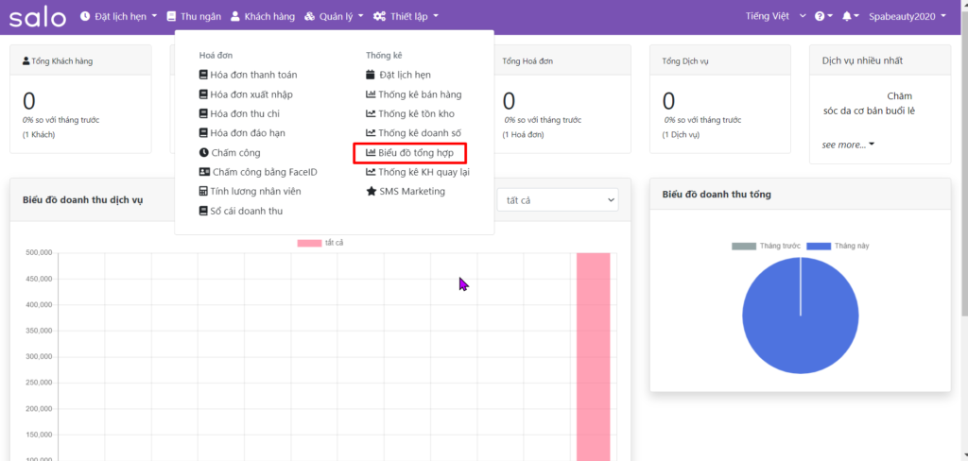Click calendar icon beside Đặt lịch hẹn statistics
The height and width of the screenshot is (461, 968).
coord(371,75)
